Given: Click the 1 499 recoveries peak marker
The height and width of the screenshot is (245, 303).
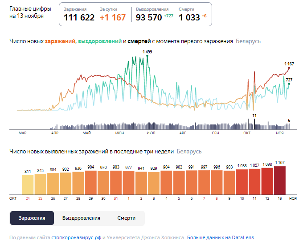Looking at the screenshot, I should click(147, 56).
